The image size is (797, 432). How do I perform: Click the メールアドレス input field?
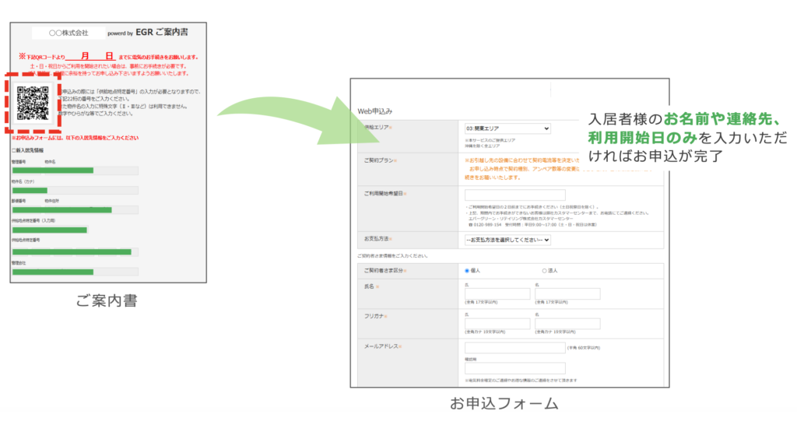pyautogui.click(x=515, y=348)
